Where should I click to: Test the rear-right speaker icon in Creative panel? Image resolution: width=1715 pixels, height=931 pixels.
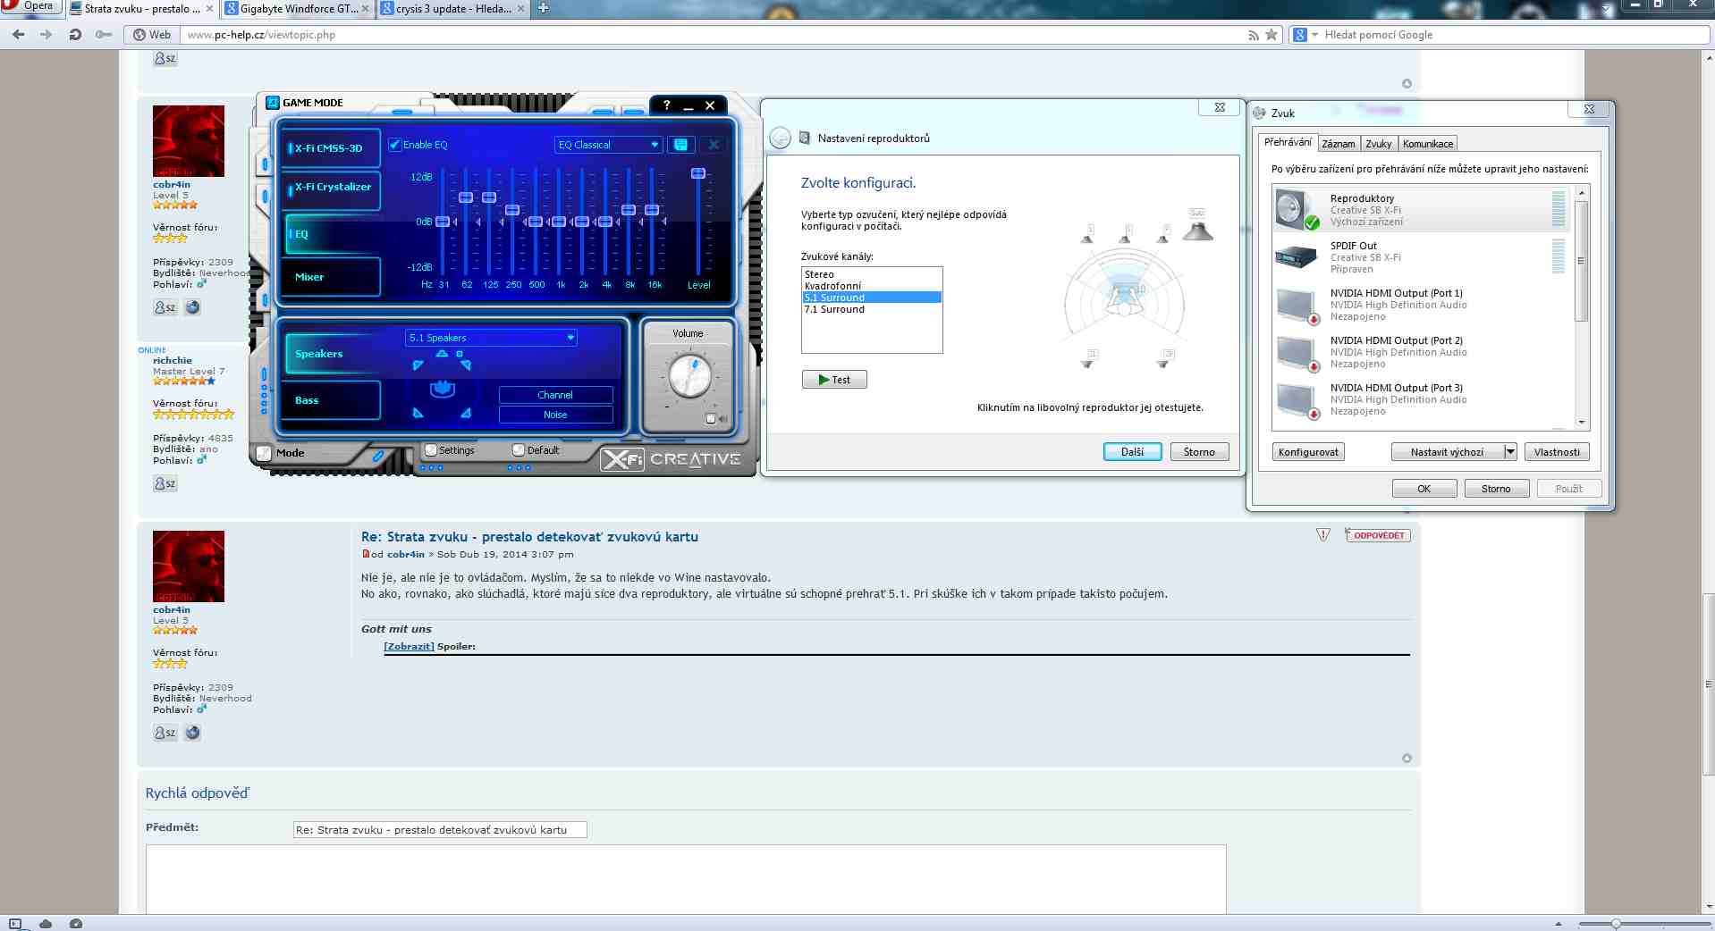click(x=466, y=413)
